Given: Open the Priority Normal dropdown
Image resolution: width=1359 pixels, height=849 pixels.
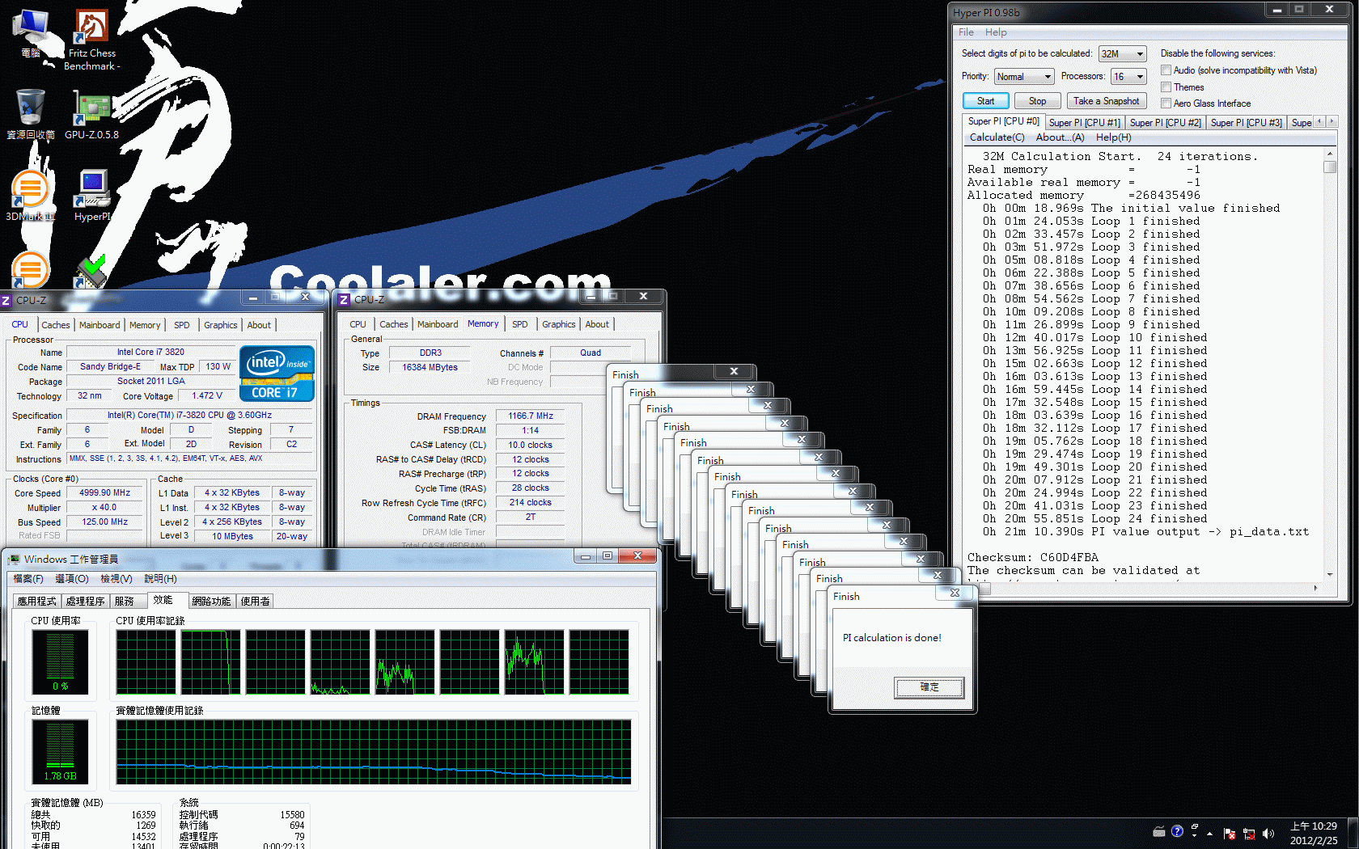Looking at the screenshot, I should point(1023,77).
